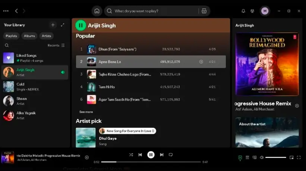Image resolution: width=306 pixels, height=171 pixels.
Task: Open Atif Aslam, Ali Merchant artist link
Action: 255,109
